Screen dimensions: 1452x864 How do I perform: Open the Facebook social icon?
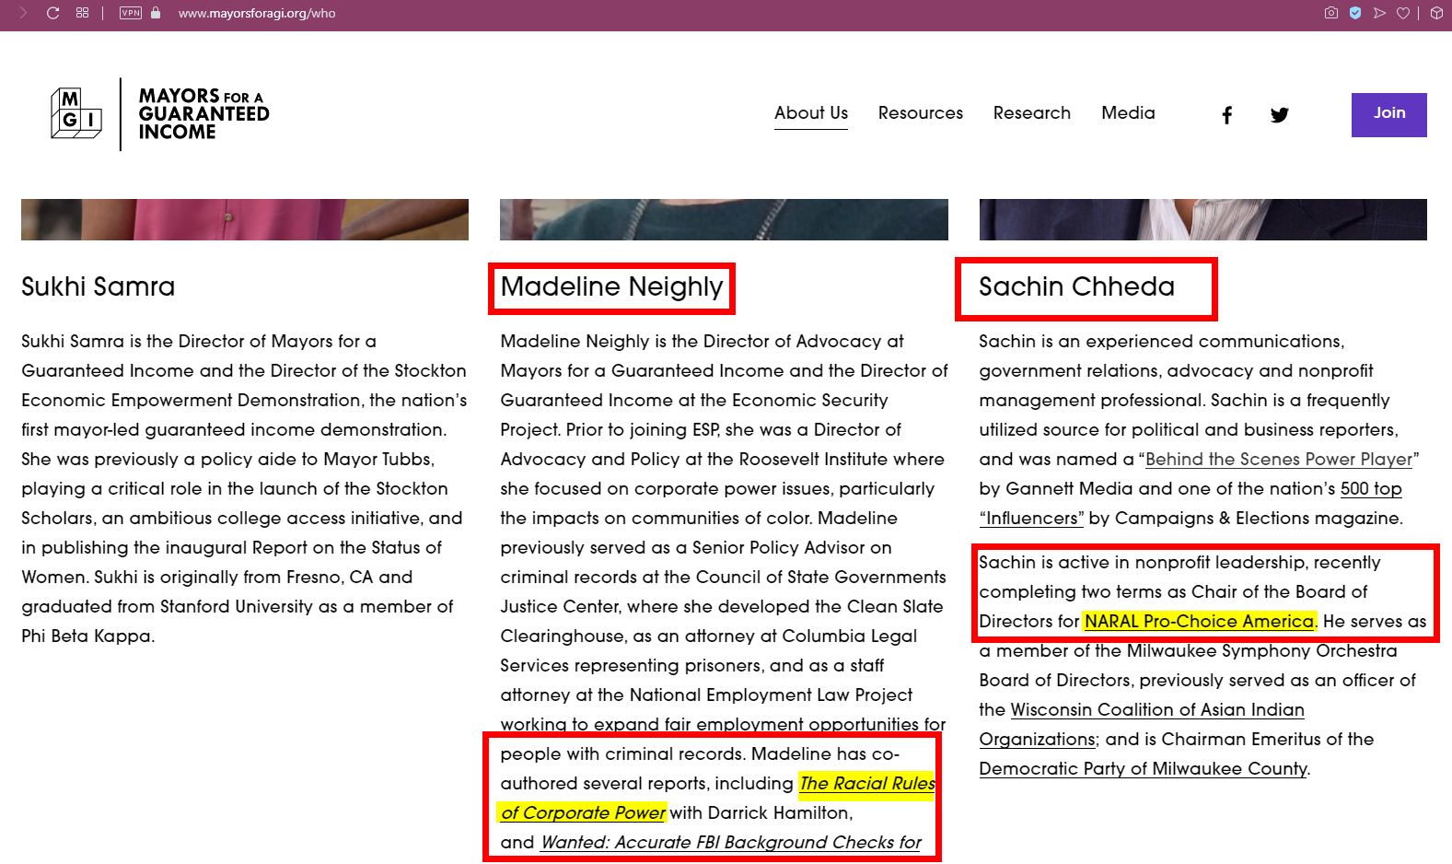click(x=1226, y=115)
